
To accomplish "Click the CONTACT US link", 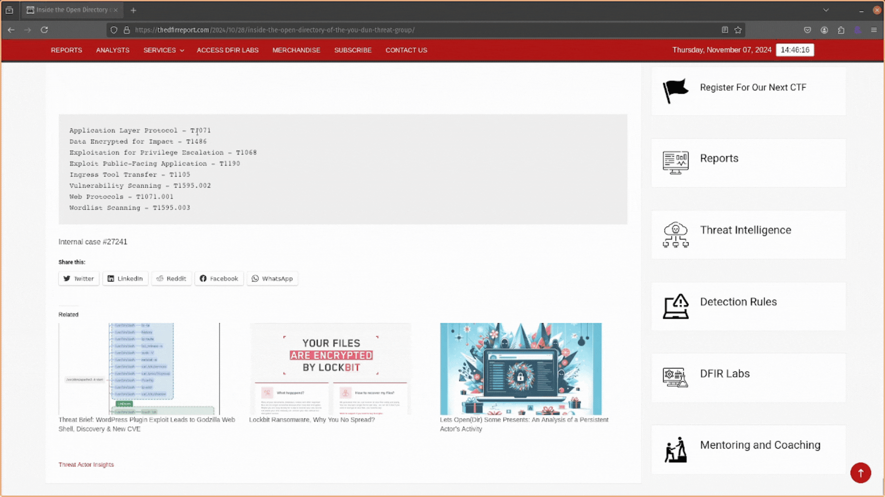I will click(406, 50).
